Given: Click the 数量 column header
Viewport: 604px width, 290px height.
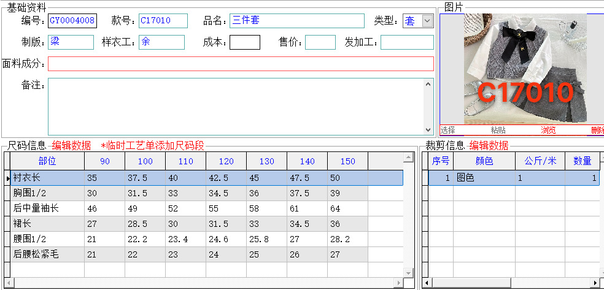Looking at the screenshot, I should click(583, 161).
